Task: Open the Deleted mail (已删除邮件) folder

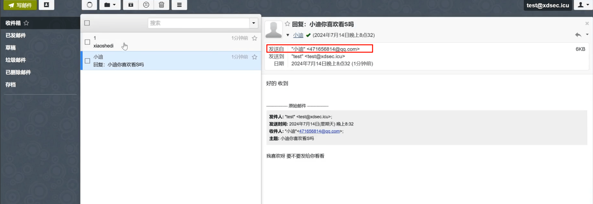Action: 40,72
